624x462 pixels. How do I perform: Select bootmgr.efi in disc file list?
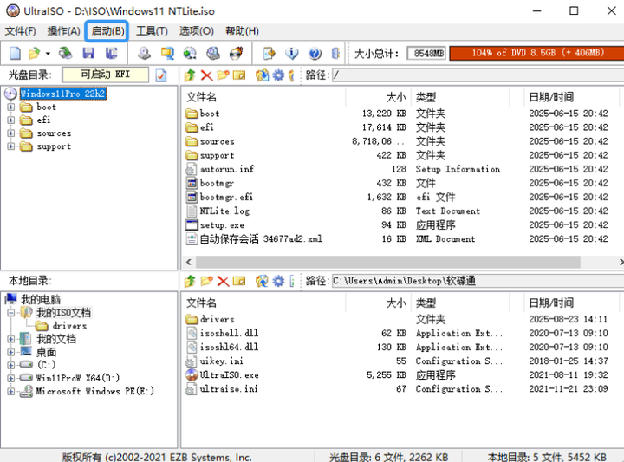coord(226,197)
